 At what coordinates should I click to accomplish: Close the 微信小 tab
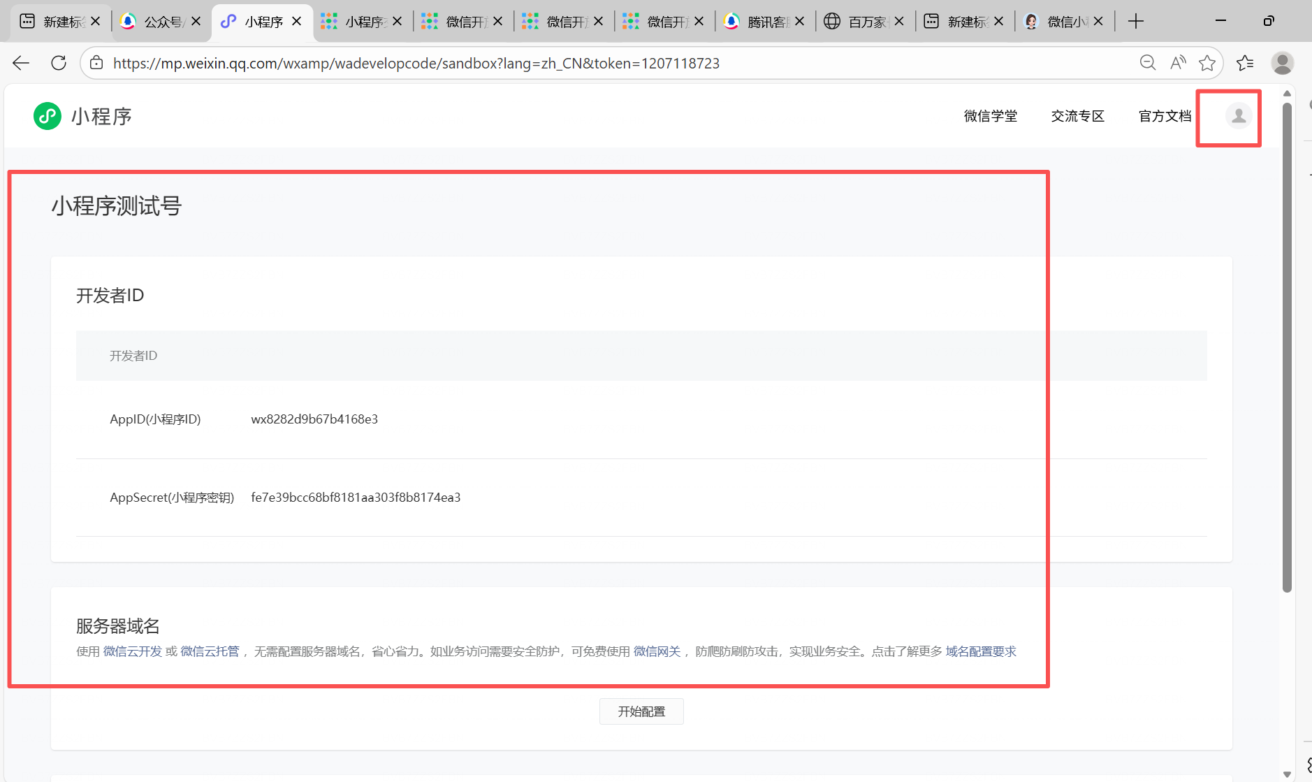pyautogui.click(x=1098, y=22)
